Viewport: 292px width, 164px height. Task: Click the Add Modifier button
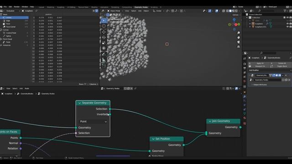point(270,70)
